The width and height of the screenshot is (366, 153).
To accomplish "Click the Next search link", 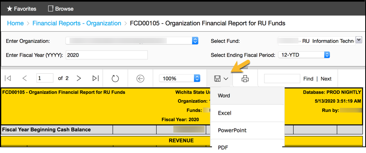I will (x=326, y=79).
